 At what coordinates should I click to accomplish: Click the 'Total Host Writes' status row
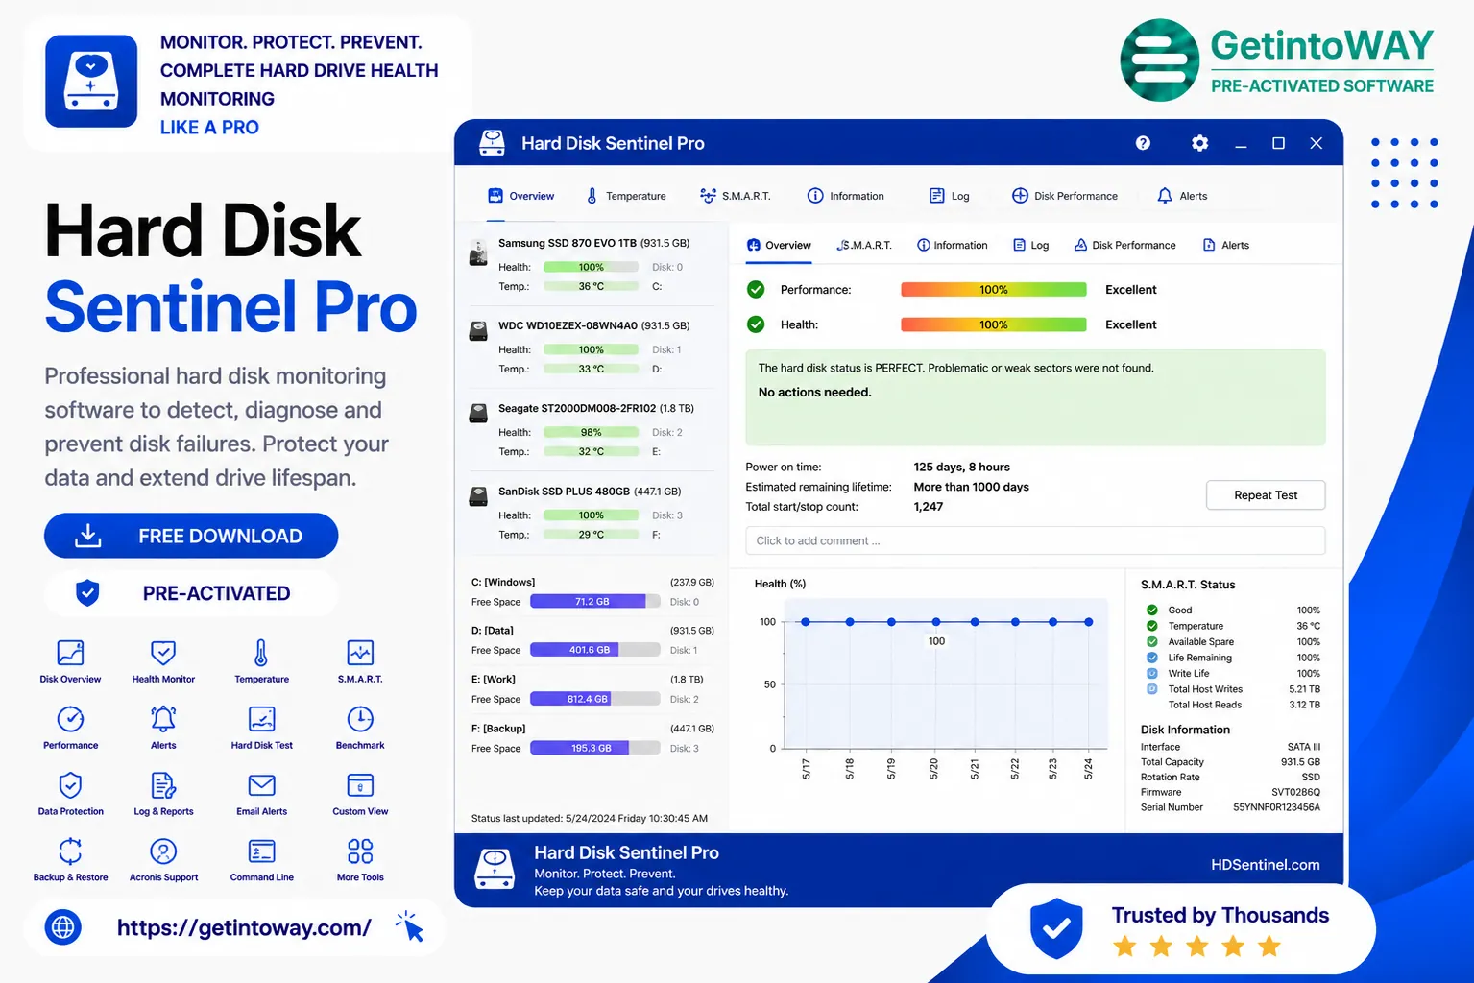click(x=1233, y=689)
